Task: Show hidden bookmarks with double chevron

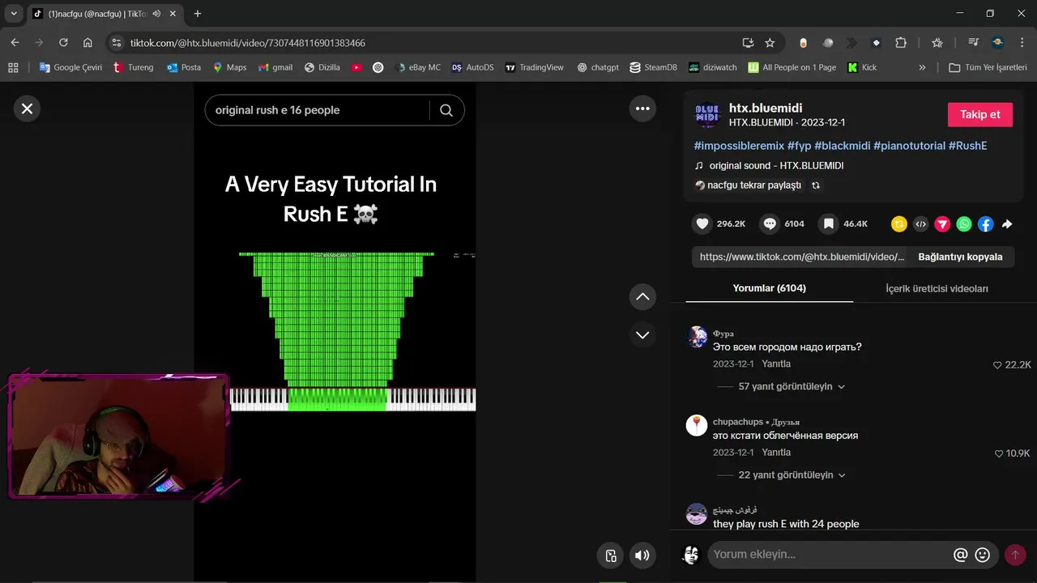Action: [922, 67]
